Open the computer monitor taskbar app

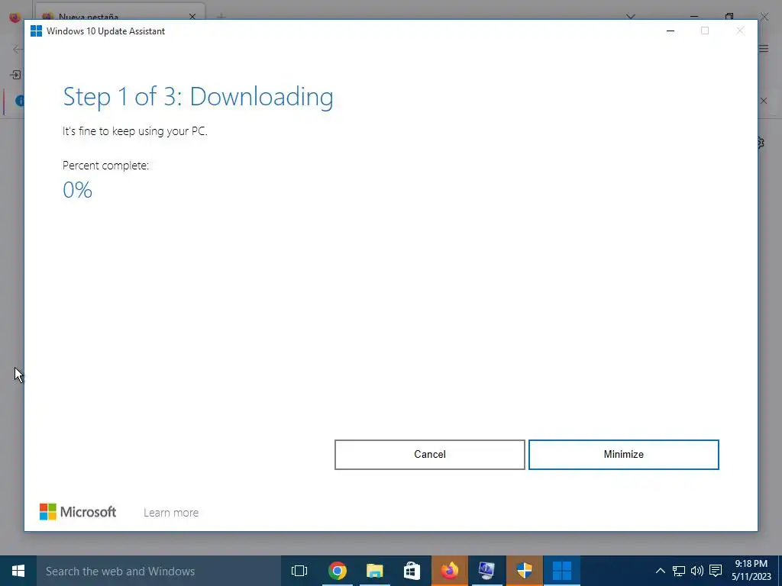[x=486, y=571]
